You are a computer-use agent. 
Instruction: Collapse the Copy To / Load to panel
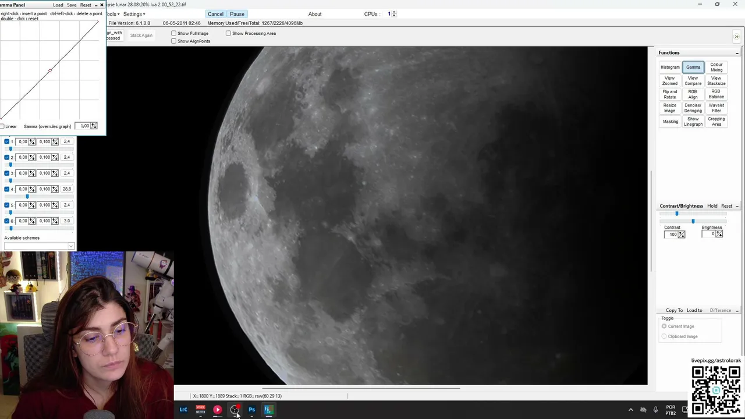pyautogui.click(x=737, y=310)
